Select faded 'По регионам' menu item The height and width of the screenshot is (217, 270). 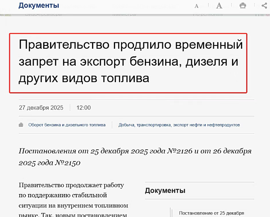coord(207,14)
